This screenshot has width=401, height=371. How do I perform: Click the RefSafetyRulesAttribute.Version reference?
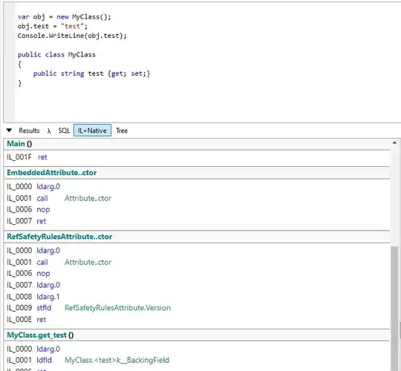[x=117, y=308]
